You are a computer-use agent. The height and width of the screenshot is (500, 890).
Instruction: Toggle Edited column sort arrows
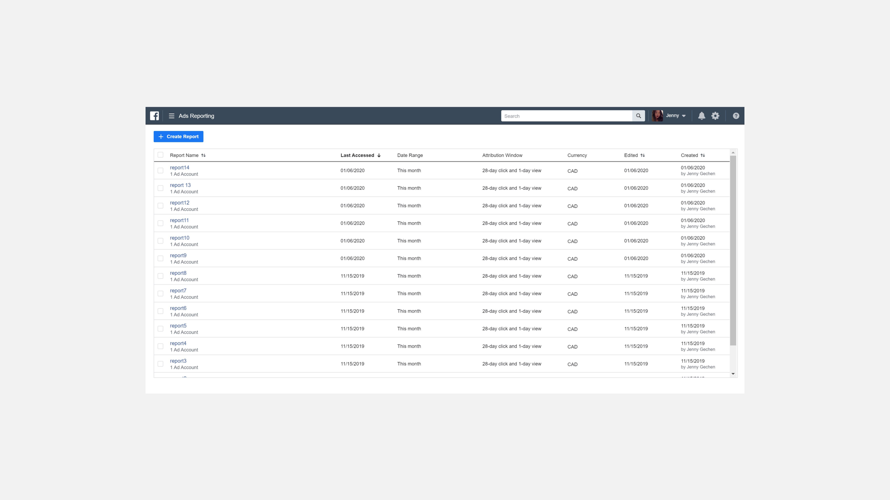coord(642,156)
